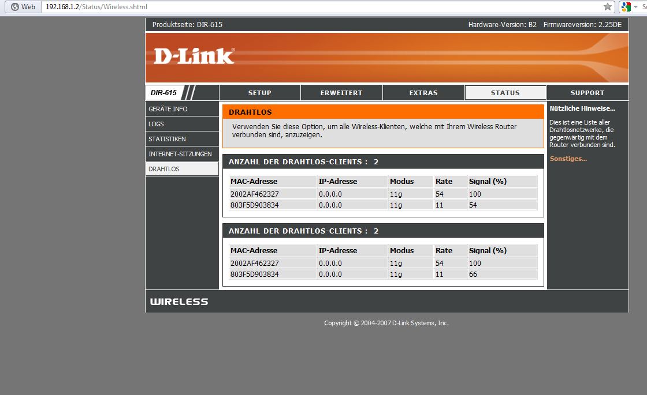Click the first ANZAHL DER DRAHTLOS-CLIENTS header

383,162
